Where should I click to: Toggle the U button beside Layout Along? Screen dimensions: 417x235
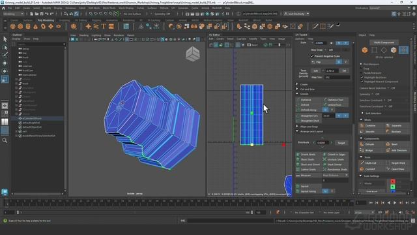coord(325,191)
